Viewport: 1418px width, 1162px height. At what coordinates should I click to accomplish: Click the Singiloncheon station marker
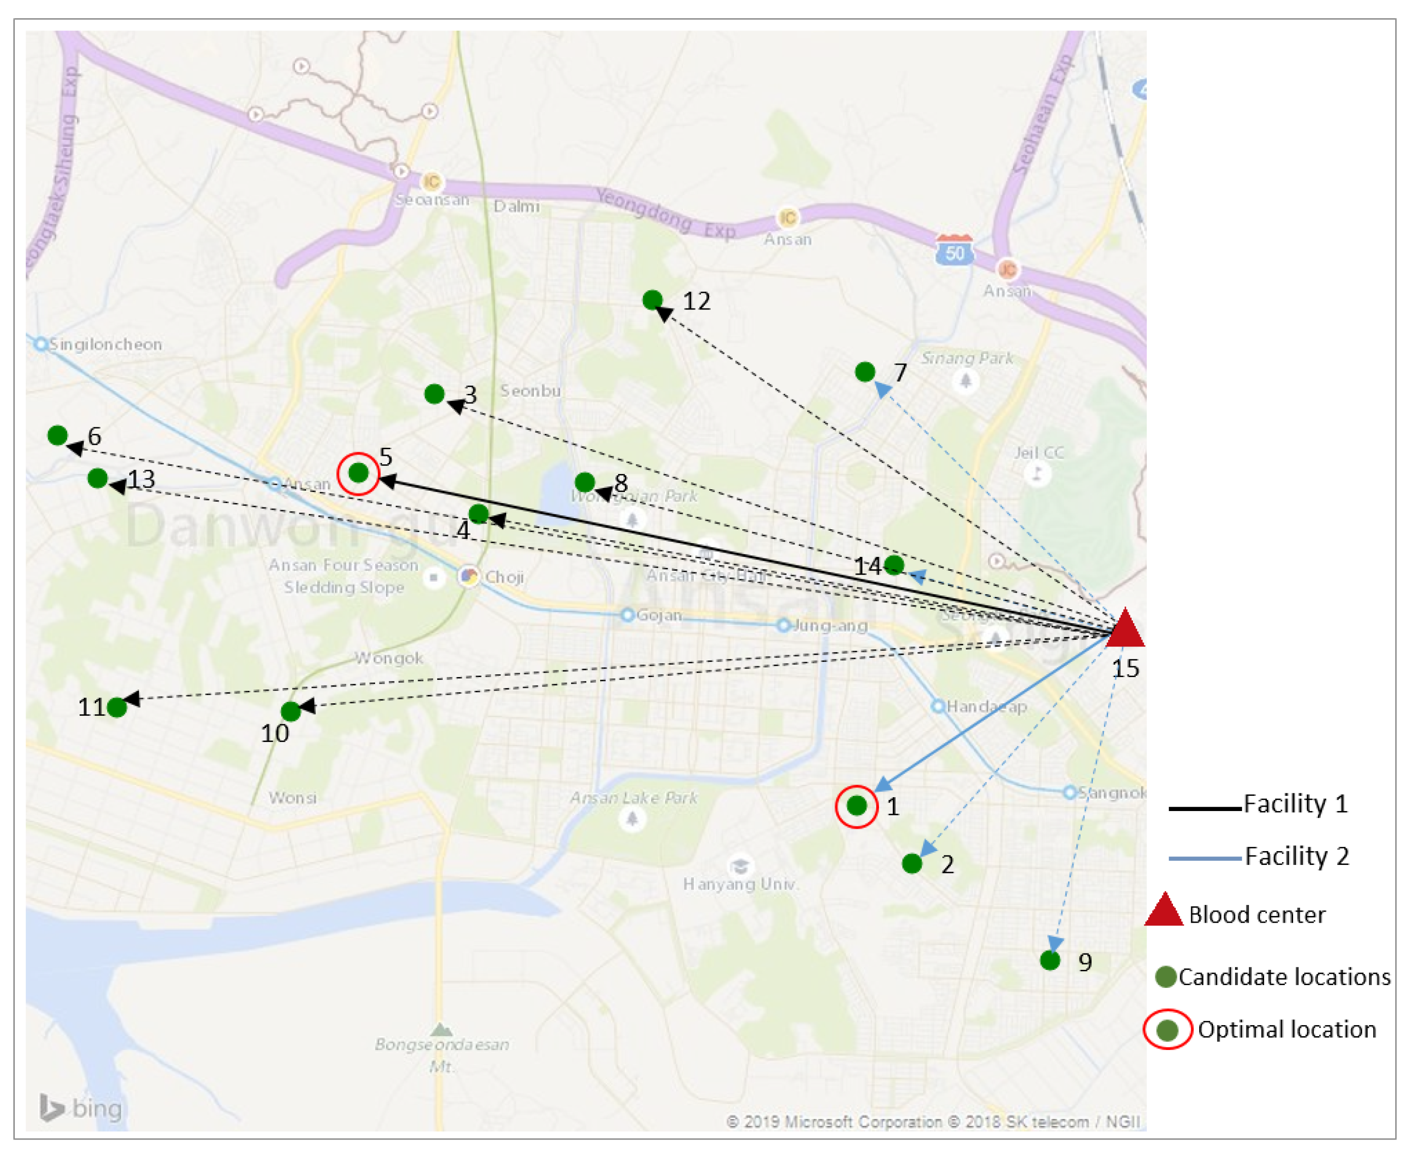click(41, 345)
